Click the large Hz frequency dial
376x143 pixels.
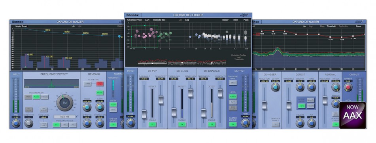pyautogui.click(x=65, y=103)
